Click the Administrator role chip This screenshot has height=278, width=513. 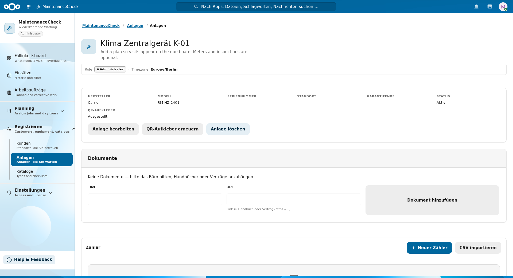tap(110, 69)
